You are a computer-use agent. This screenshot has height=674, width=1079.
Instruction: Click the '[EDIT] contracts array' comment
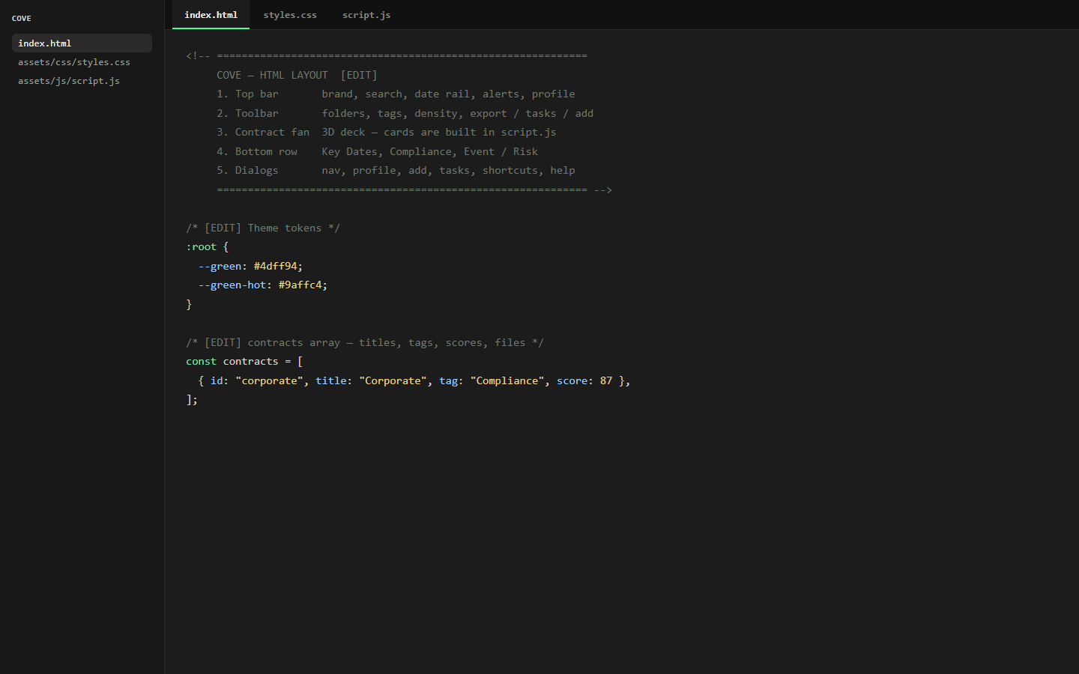click(x=365, y=343)
